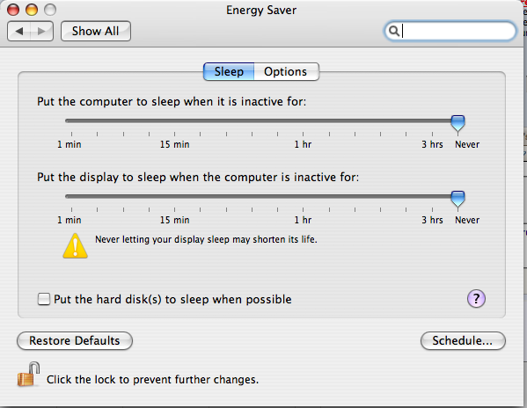
Task: Click the yellow warning triangle icon
Action: pyautogui.click(x=76, y=246)
